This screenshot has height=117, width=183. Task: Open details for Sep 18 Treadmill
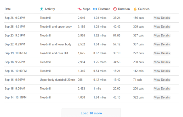tap(162, 62)
